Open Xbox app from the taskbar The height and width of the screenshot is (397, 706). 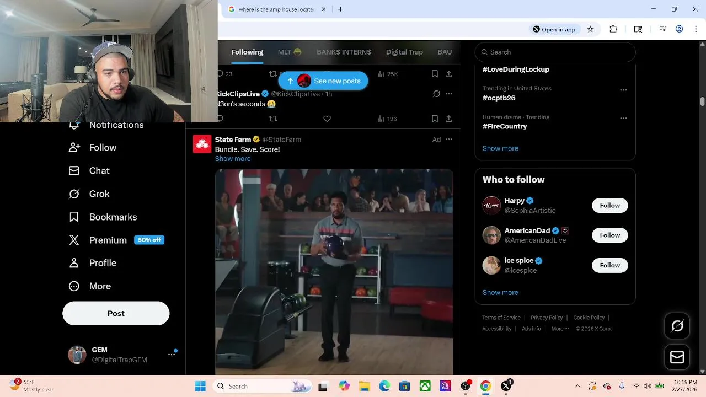425,386
